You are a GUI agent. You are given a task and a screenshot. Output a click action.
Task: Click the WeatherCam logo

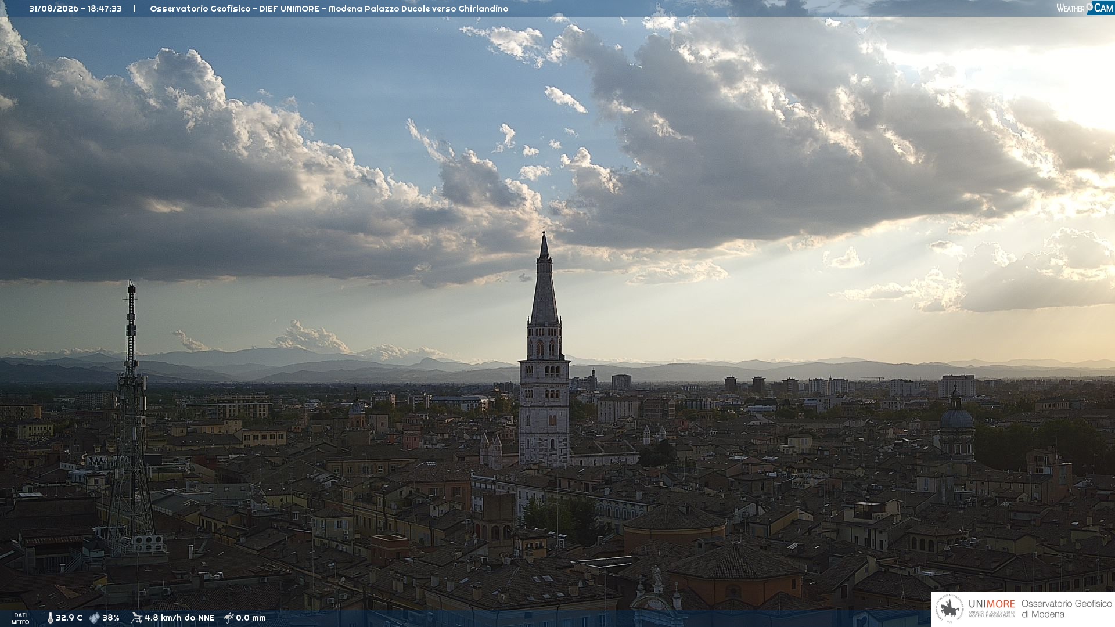[x=1084, y=8]
